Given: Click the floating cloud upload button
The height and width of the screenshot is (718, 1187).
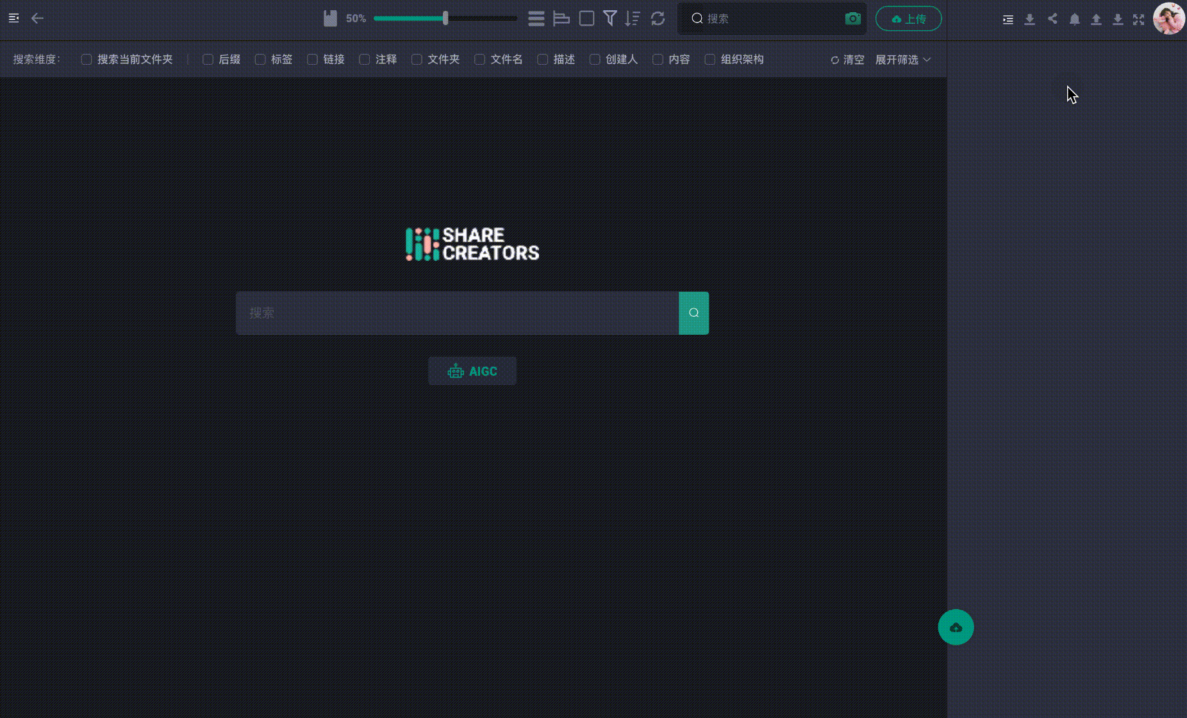Looking at the screenshot, I should 956,627.
